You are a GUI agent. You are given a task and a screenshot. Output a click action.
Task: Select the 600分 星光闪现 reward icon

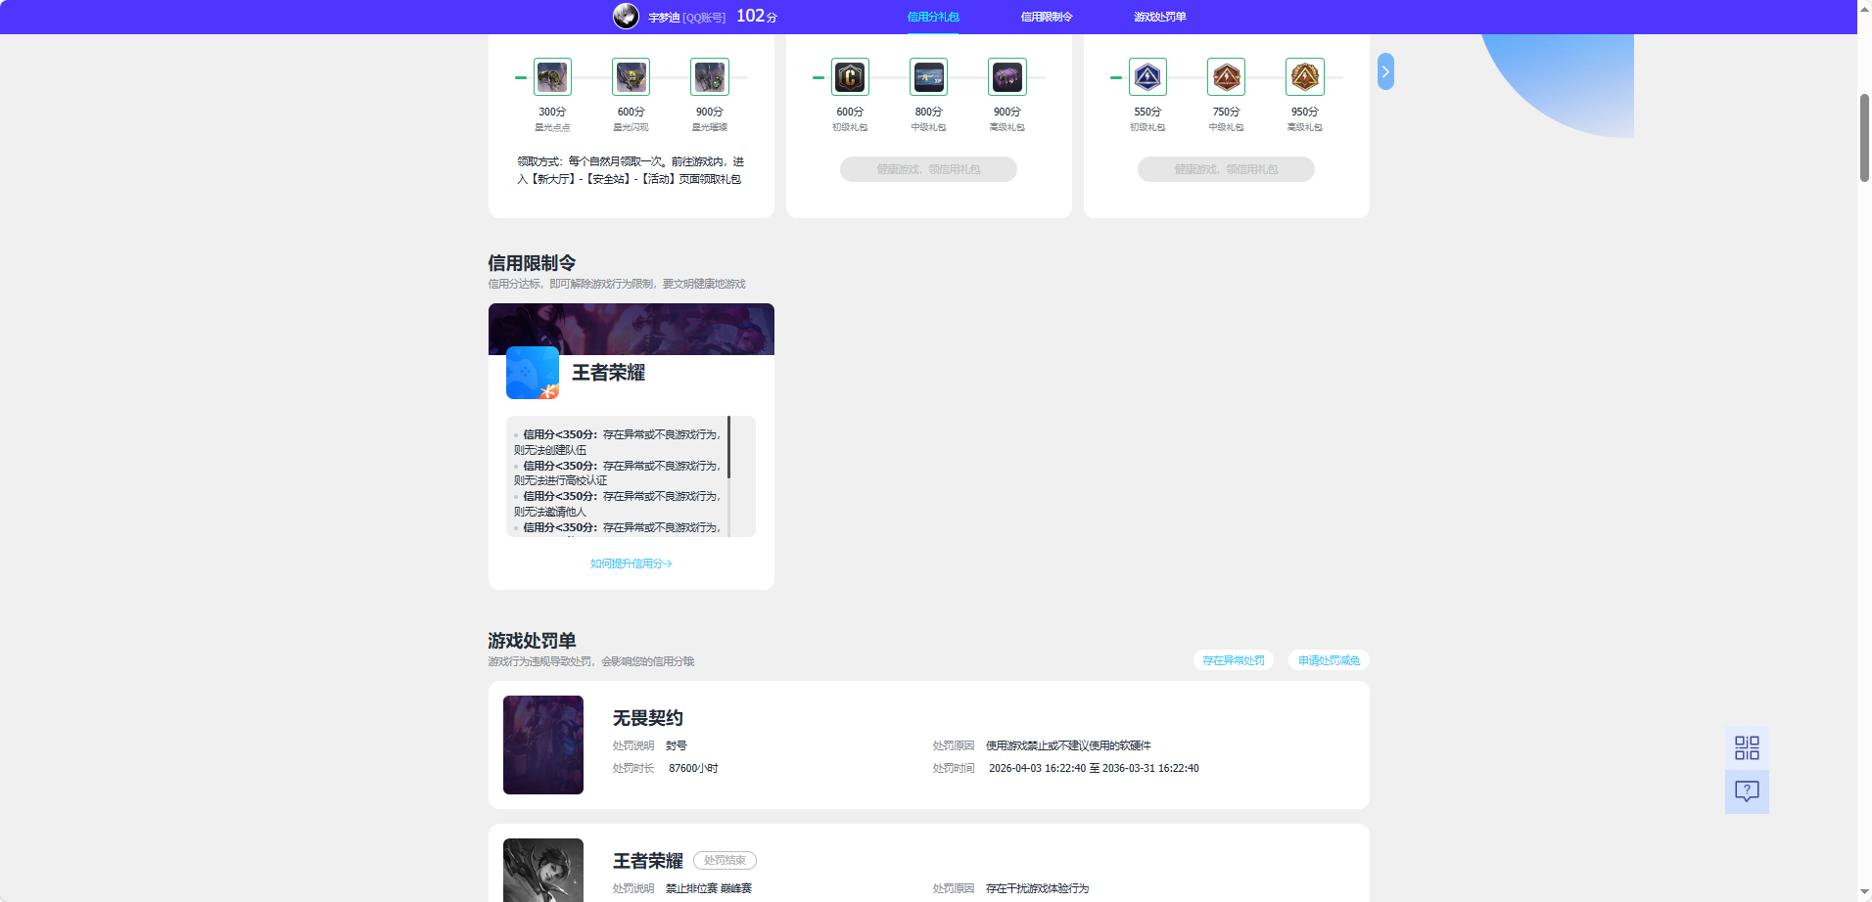pos(631,77)
